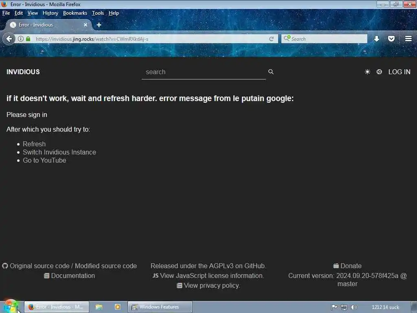This screenshot has height=313, width=417.
Task: Open the Edit menu
Action: click(x=18, y=13)
